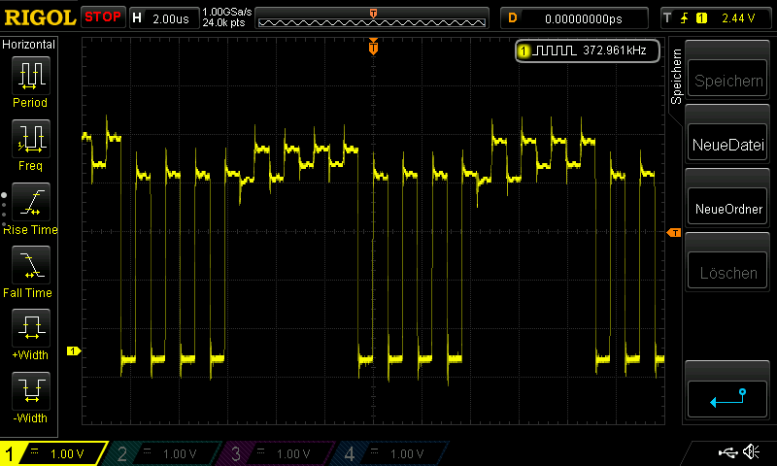Click the vertical Speichern tab label
The height and width of the screenshot is (466, 777).
pyautogui.click(x=676, y=77)
